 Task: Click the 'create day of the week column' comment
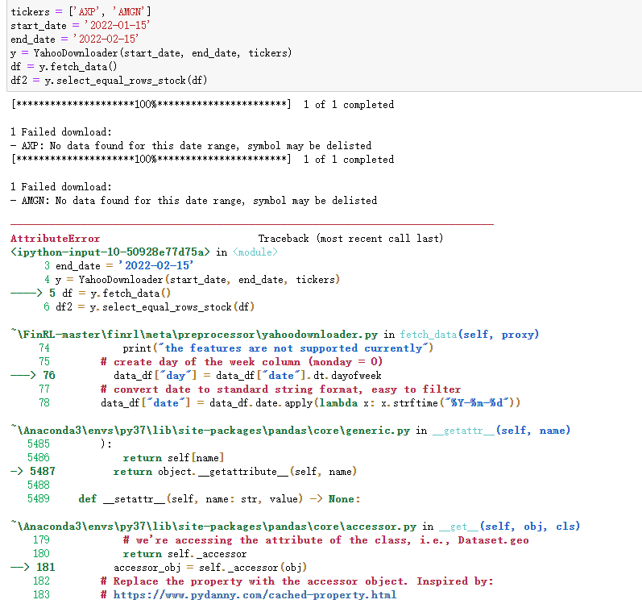(x=242, y=362)
